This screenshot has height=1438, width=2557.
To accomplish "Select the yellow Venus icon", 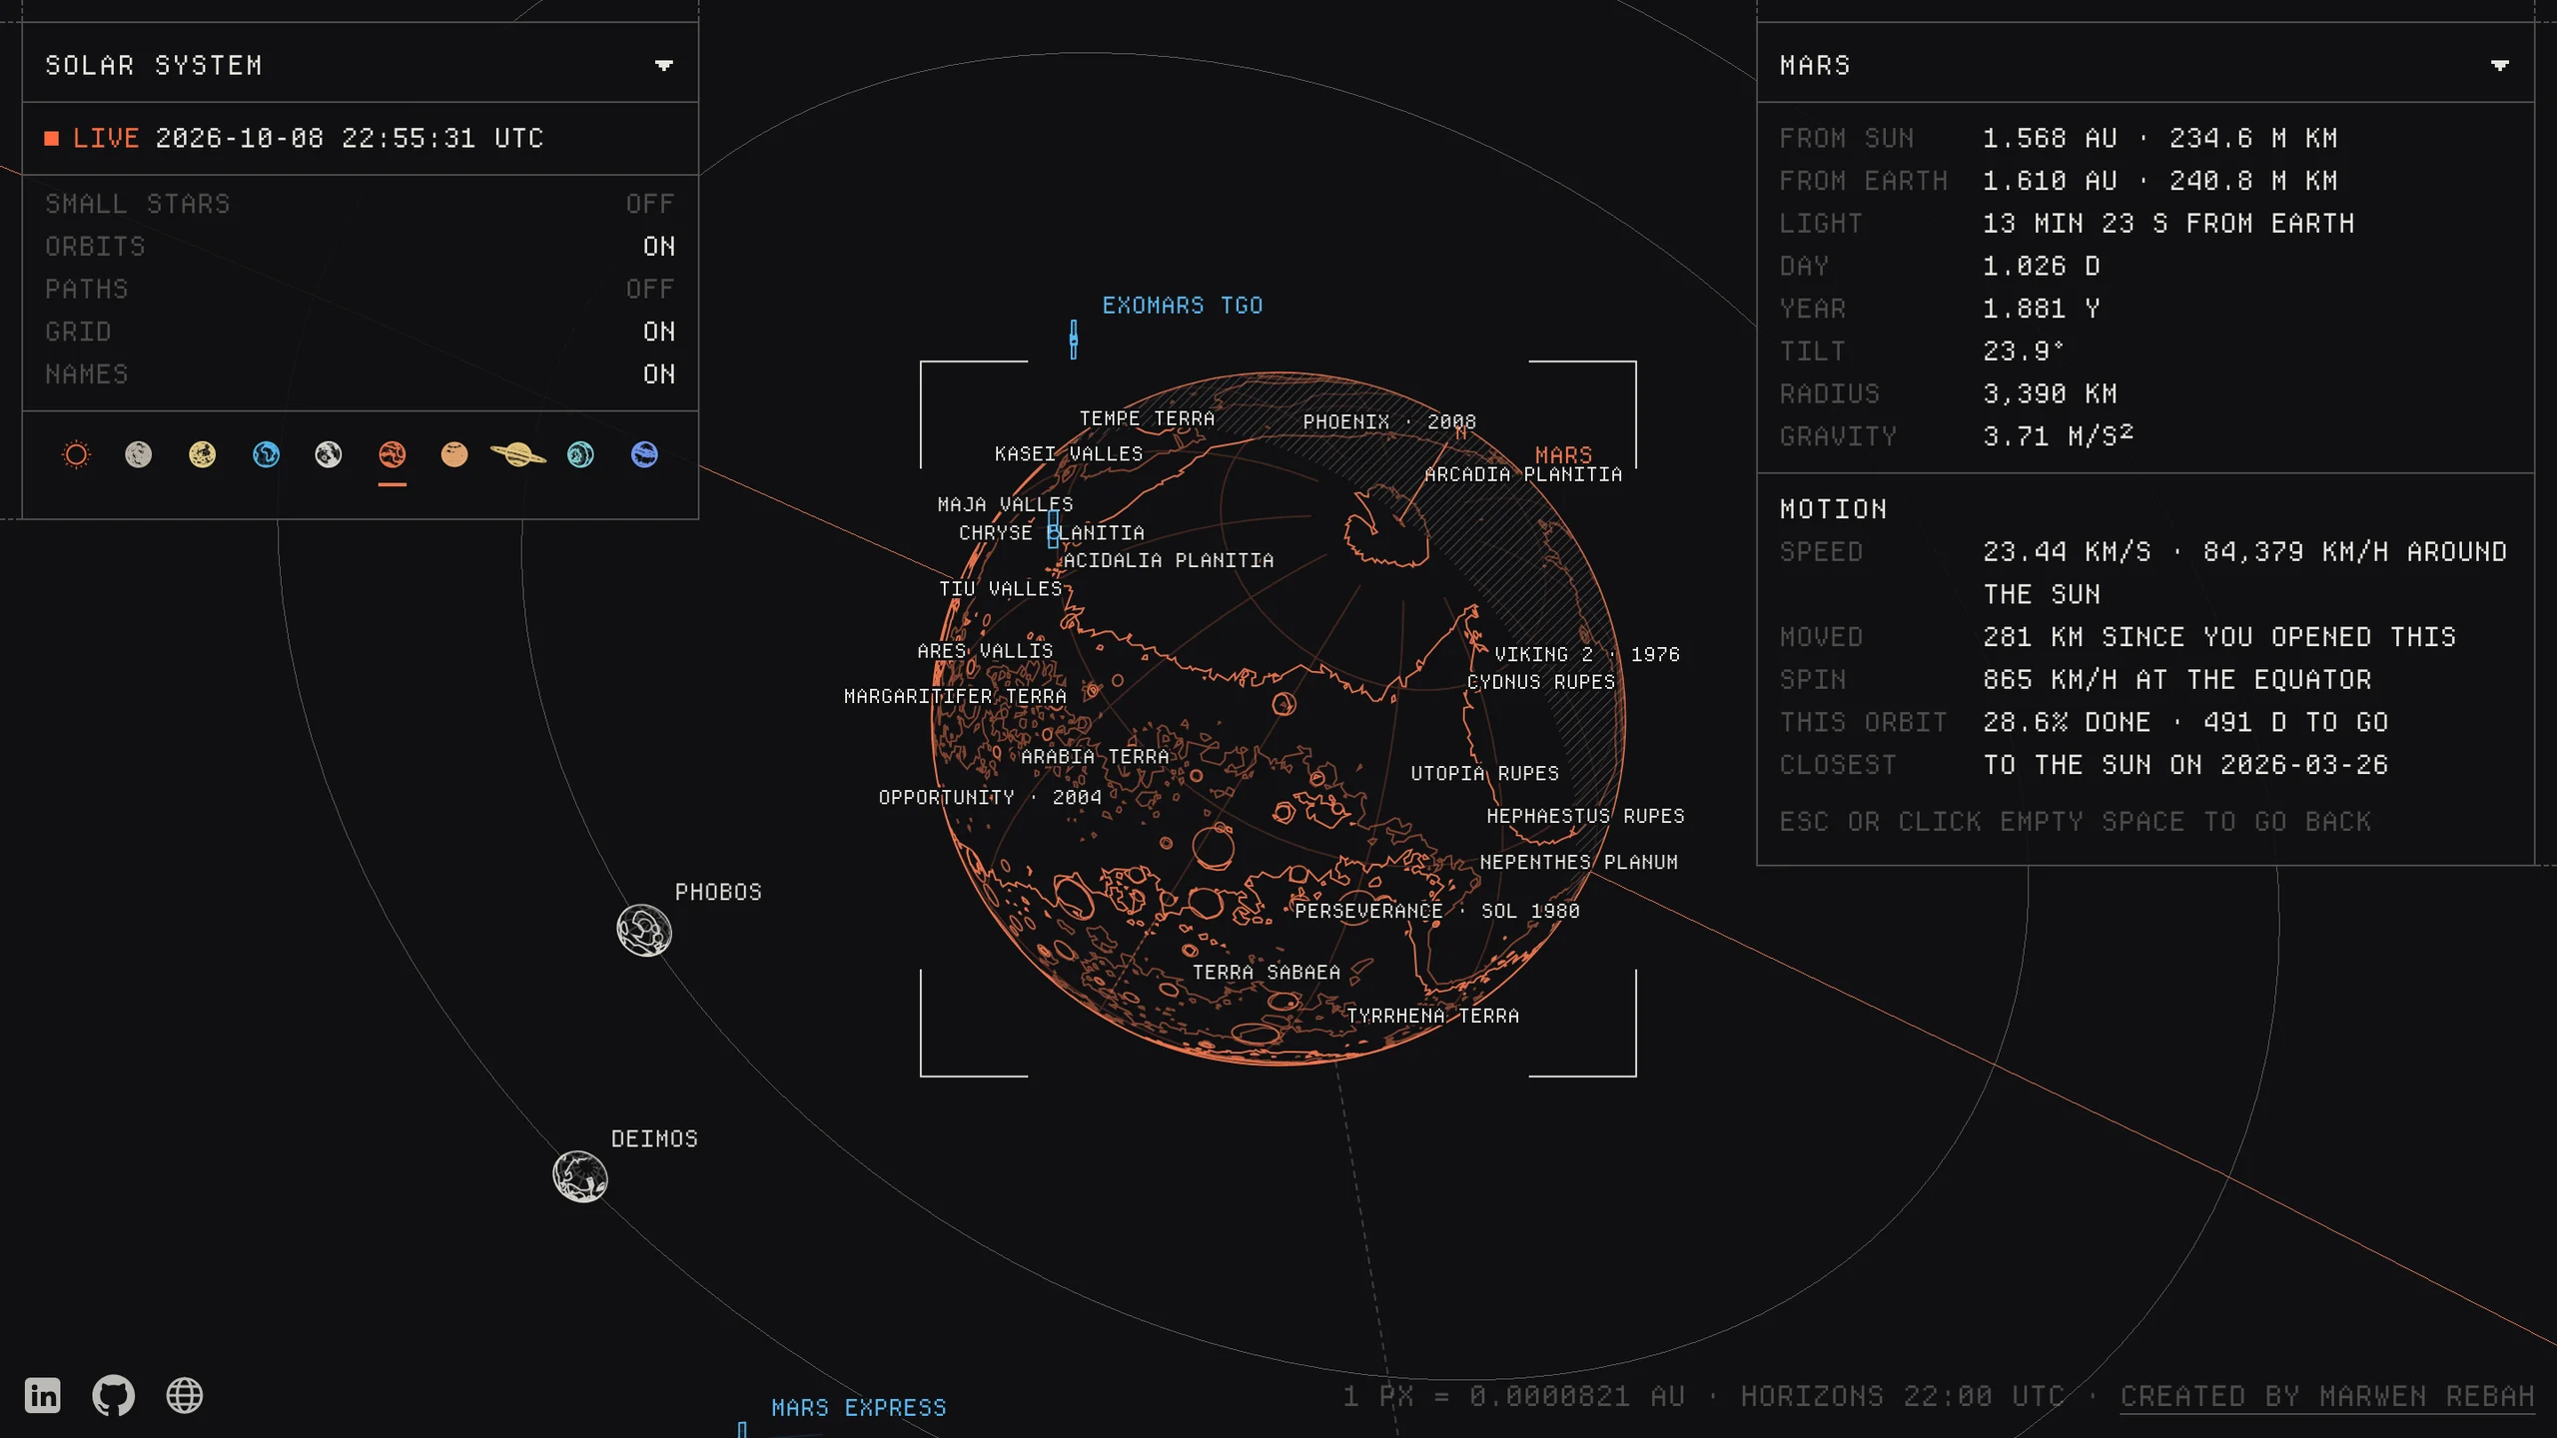I will click(x=202, y=455).
